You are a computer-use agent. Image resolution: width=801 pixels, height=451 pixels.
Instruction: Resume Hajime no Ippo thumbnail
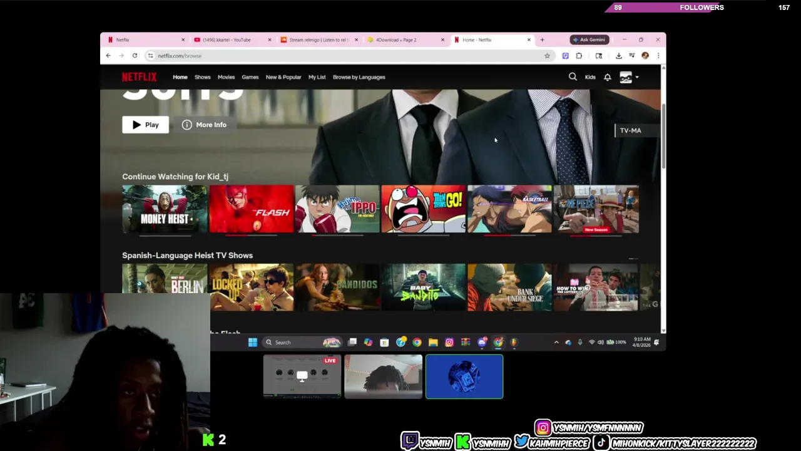point(337,209)
